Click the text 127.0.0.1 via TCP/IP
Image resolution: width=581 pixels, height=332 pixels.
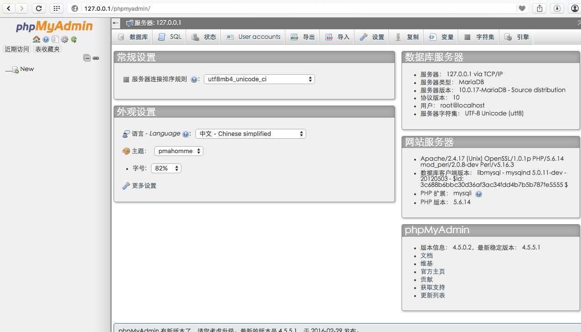tap(474, 74)
